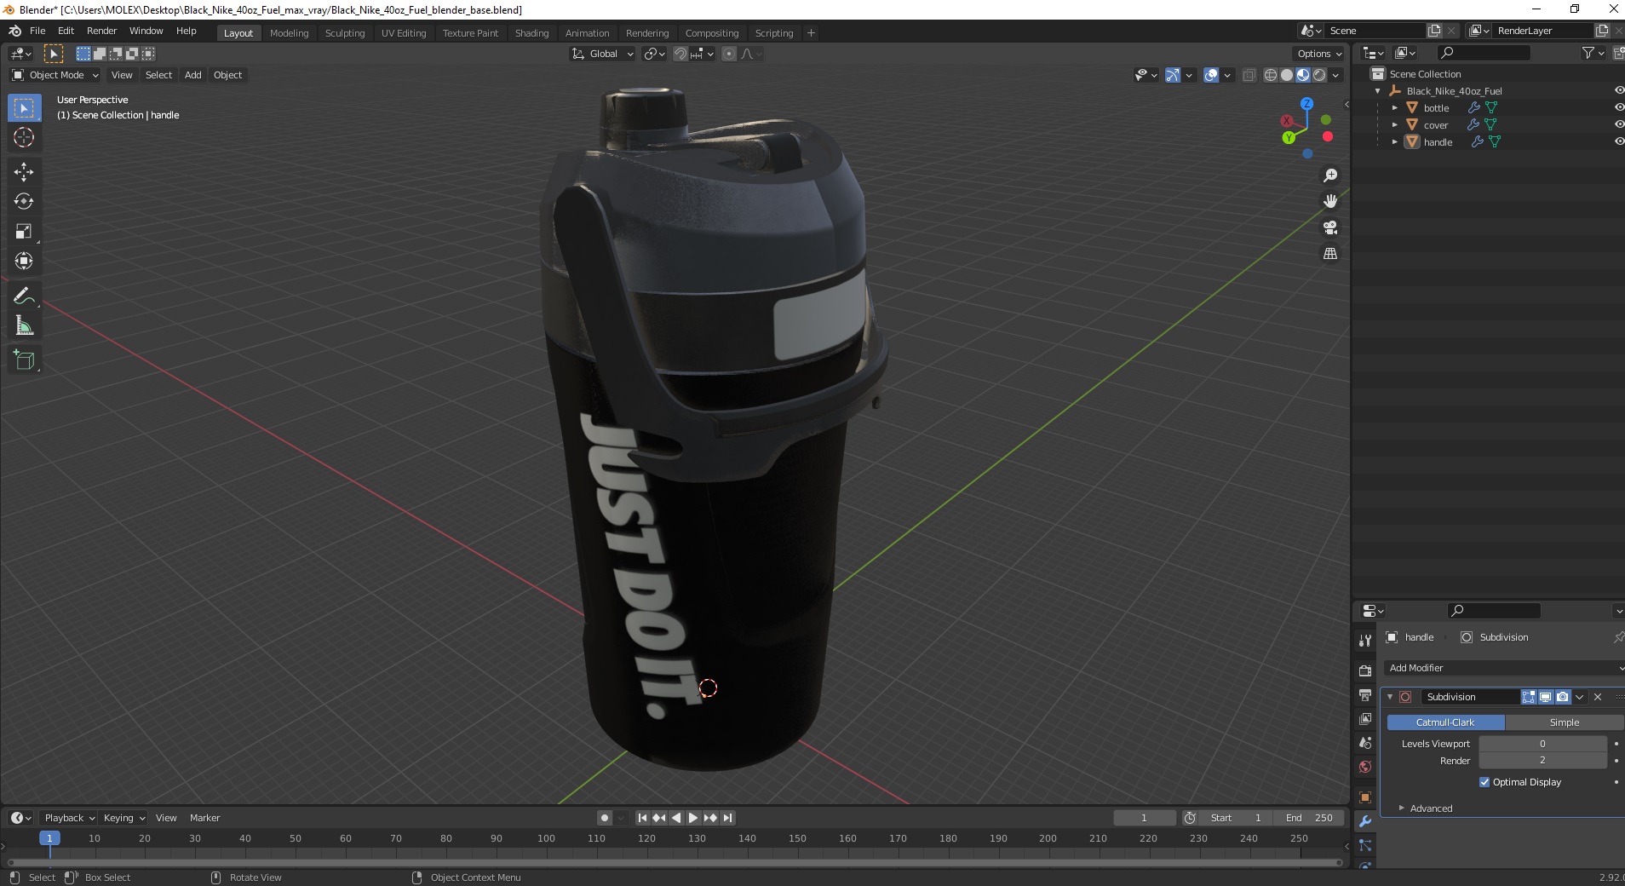Image resolution: width=1625 pixels, height=886 pixels.
Task: Play the animation forward
Action: pos(693,818)
